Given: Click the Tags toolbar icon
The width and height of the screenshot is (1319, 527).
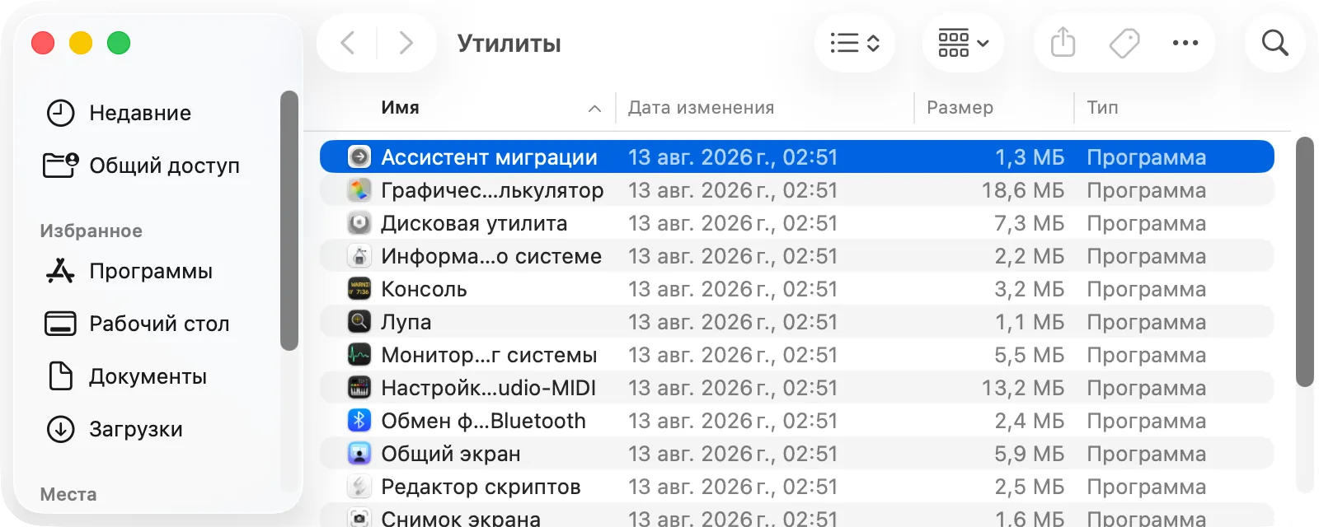Looking at the screenshot, I should point(1124,43).
